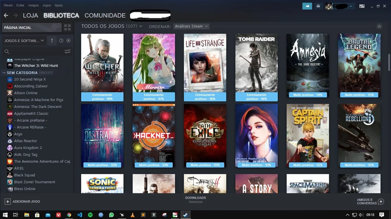Open the Downloads Gerenciar link
The width and height of the screenshot is (391, 219).
195,200
